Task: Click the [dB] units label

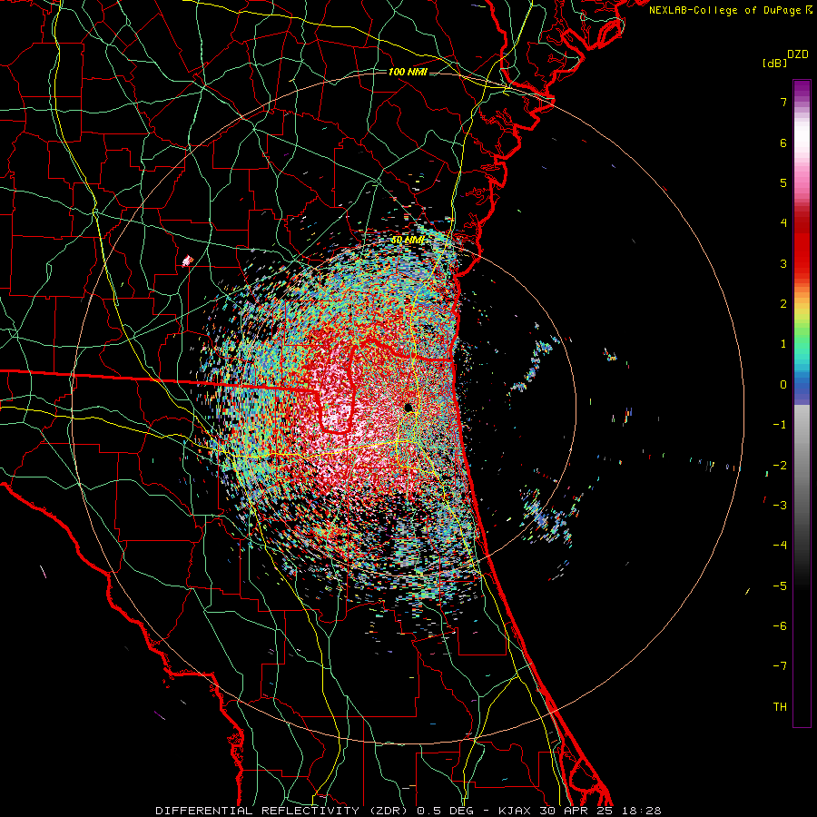Action: coord(774,63)
